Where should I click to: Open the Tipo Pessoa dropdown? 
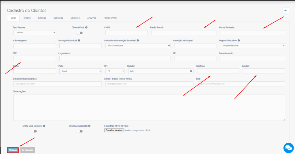pyautogui.click(x=35, y=33)
